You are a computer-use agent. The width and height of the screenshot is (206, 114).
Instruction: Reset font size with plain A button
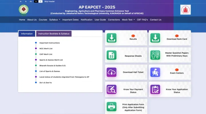point(26,1)
